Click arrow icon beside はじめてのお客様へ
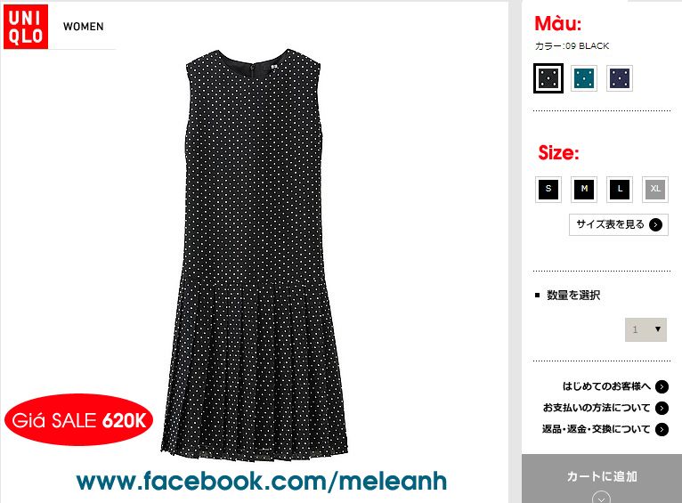Image resolution: width=682 pixels, height=503 pixels. pos(662,386)
